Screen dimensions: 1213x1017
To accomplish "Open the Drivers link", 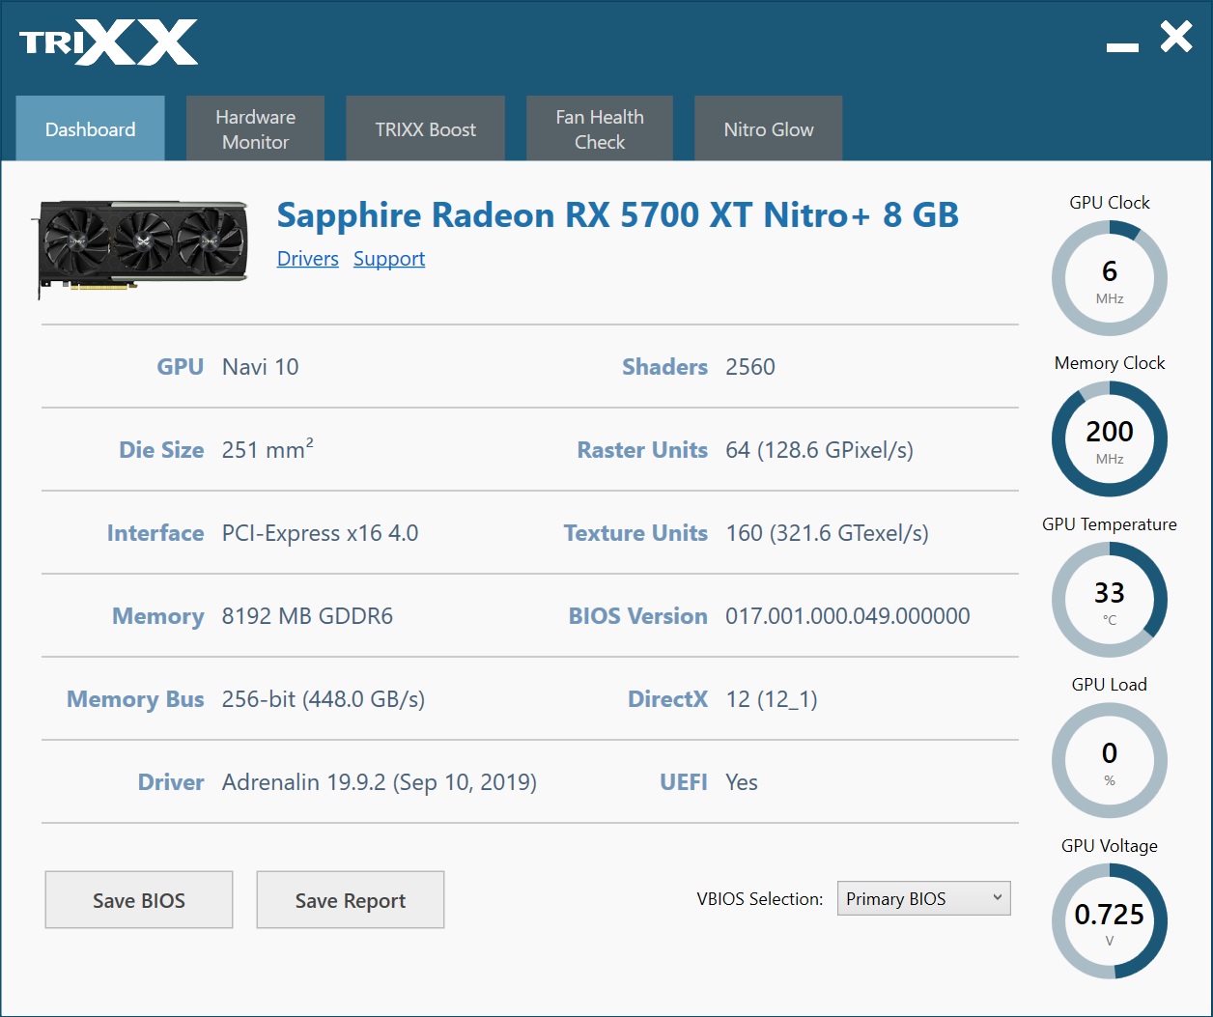I will pyautogui.click(x=308, y=259).
